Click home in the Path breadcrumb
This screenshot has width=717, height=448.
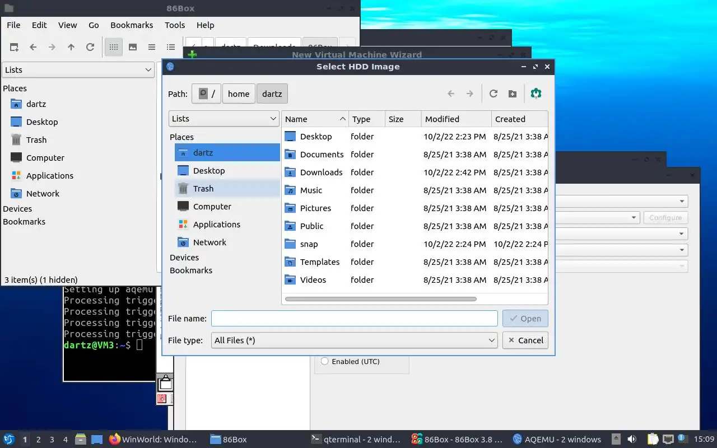pyautogui.click(x=239, y=94)
